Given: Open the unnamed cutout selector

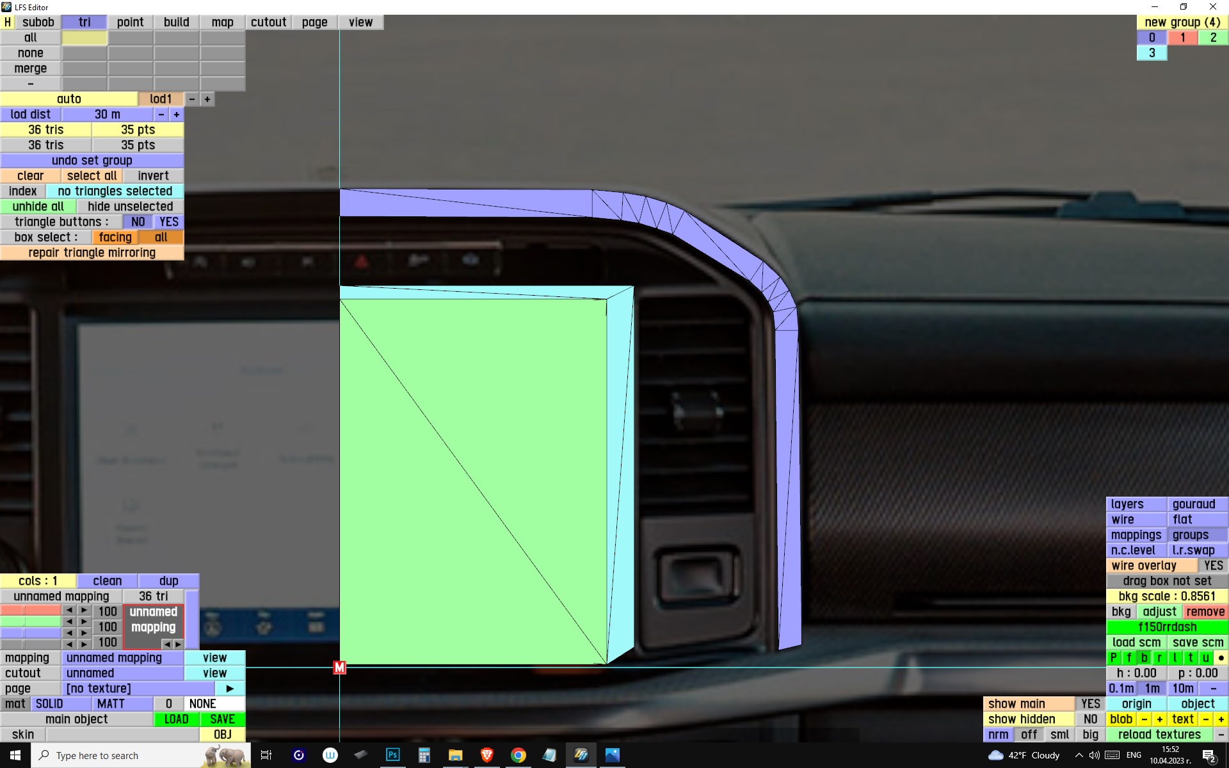Looking at the screenshot, I should click(122, 673).
